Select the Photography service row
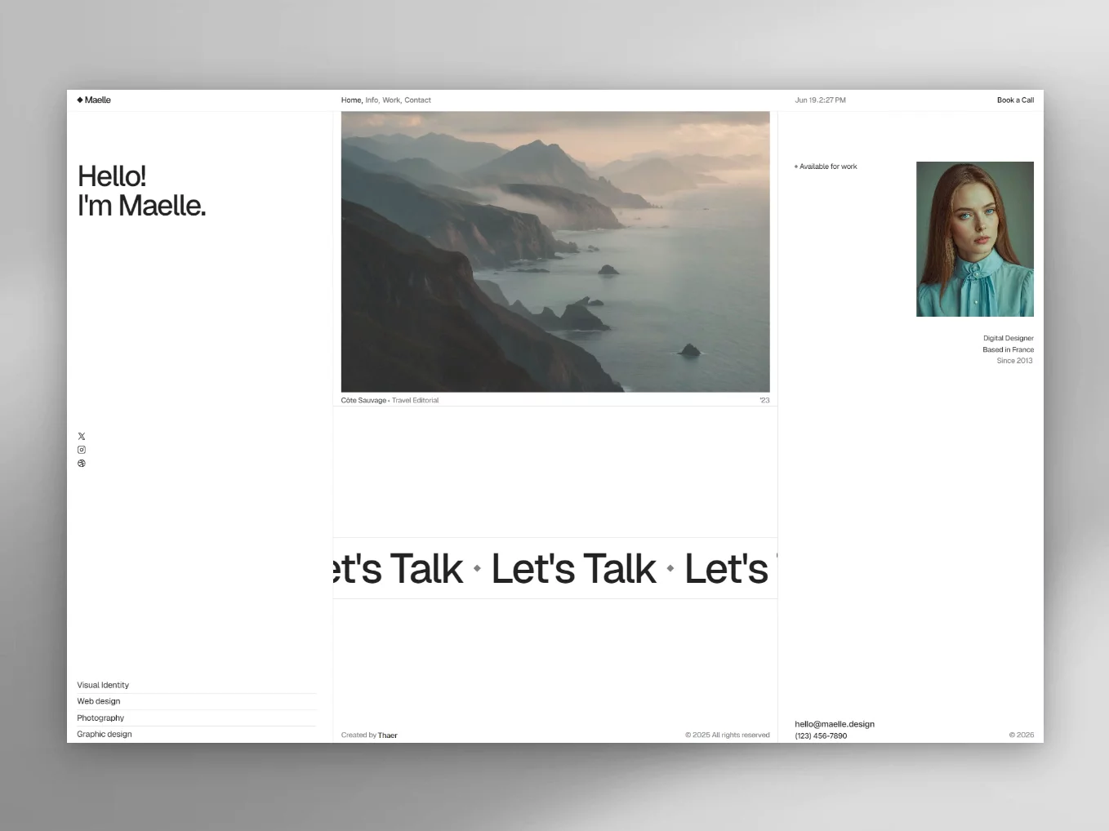Screen dimensions: 1109x831 (197, 718)
